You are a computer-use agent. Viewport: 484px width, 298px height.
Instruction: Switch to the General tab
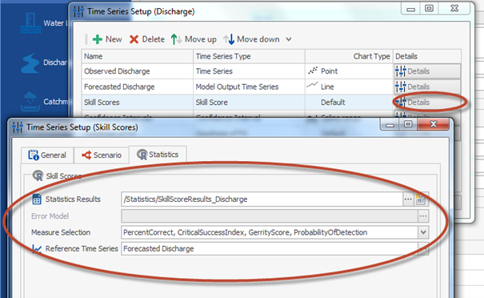click(x=47, y=155)
